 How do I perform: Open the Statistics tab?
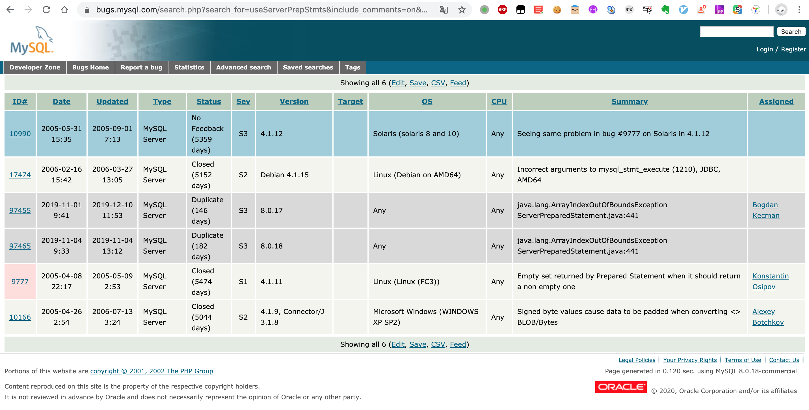pyautogui.click(x=189, y=67)
